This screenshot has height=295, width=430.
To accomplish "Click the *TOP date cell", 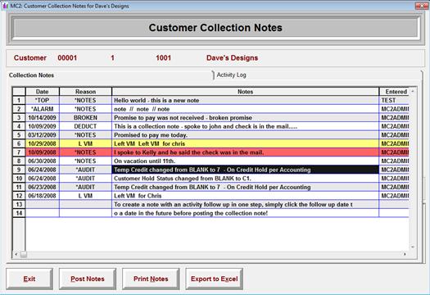I will [43, 100].
